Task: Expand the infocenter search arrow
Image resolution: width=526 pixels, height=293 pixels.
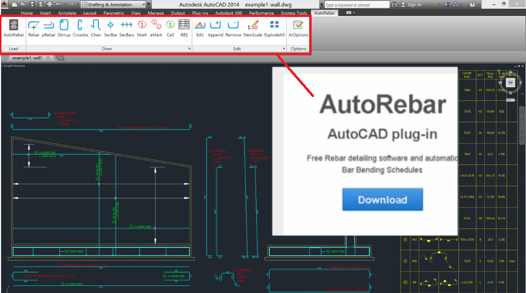Action: [322, 5]
